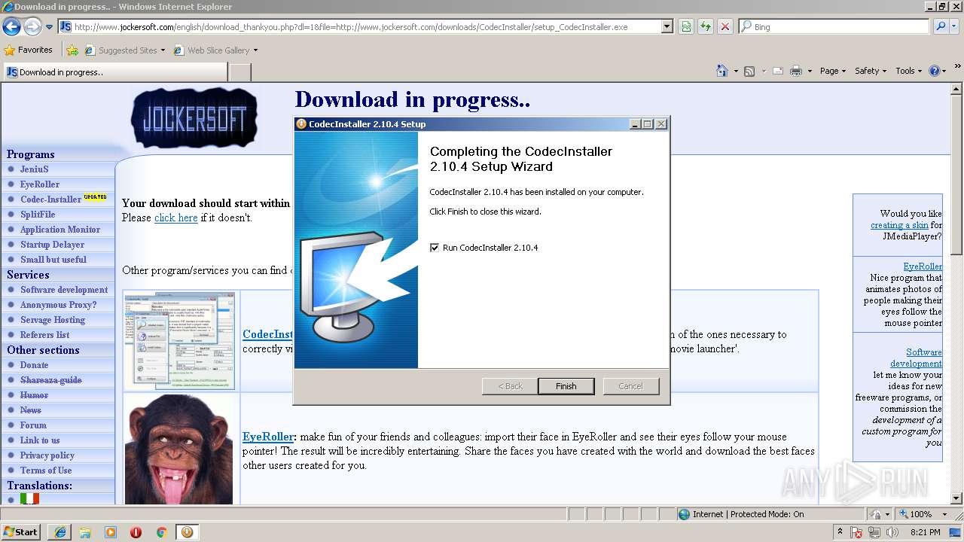964x542 pixels.
Task: Click the Help question mark icon
Action: 935,71
